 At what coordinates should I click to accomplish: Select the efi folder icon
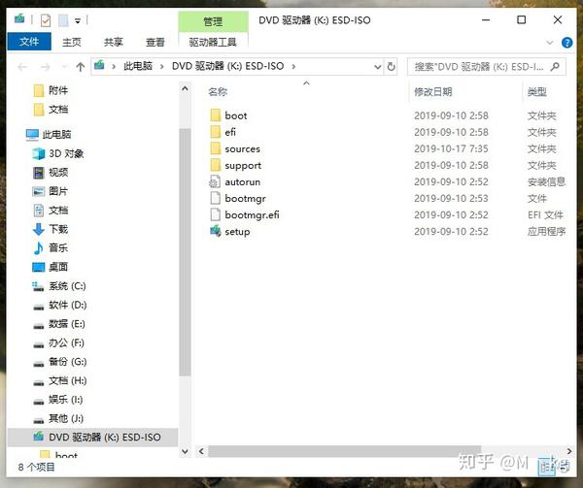tap(216, 132)
